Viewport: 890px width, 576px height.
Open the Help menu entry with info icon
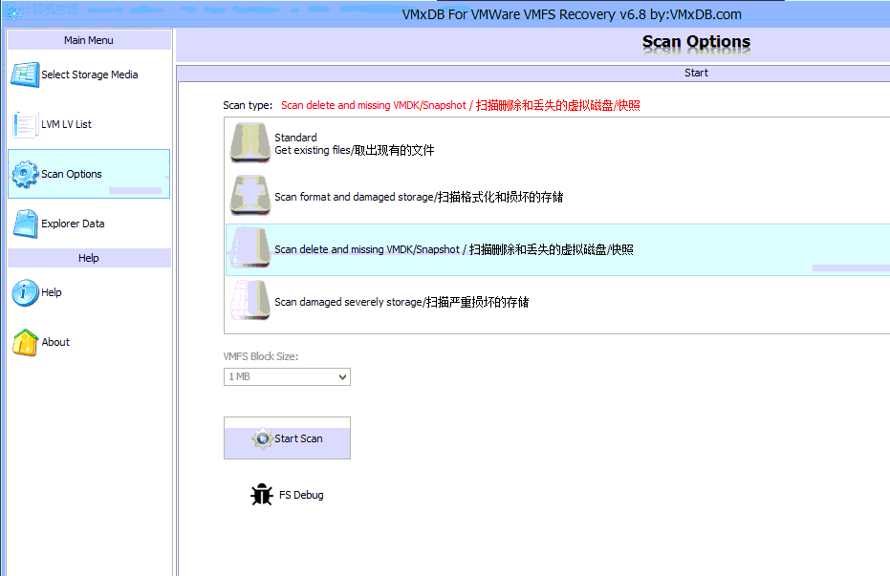[89, 292]
